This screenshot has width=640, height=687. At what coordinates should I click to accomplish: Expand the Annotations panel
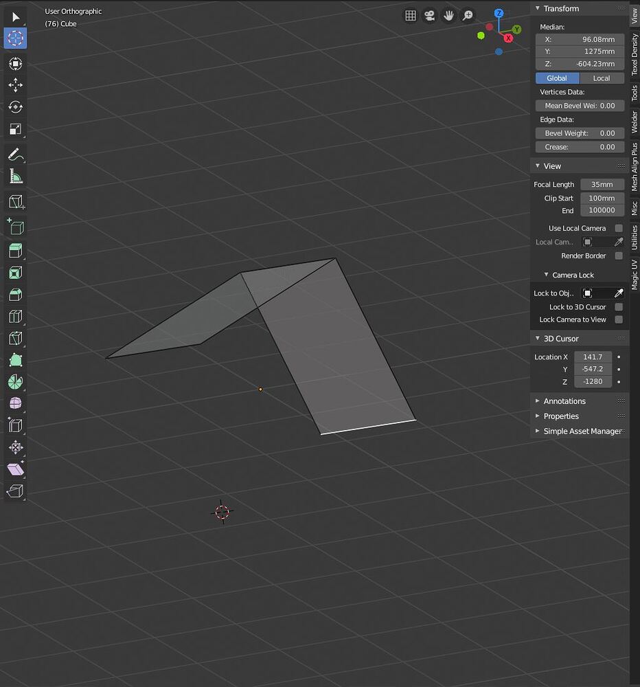click(538, 401)
